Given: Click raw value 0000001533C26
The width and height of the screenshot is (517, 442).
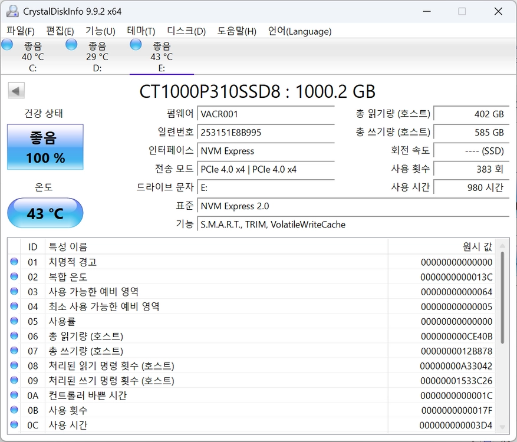Looking at the screenshot, I should 456,381.
